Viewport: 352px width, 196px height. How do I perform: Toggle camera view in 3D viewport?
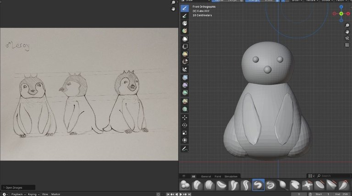point(347,38)
